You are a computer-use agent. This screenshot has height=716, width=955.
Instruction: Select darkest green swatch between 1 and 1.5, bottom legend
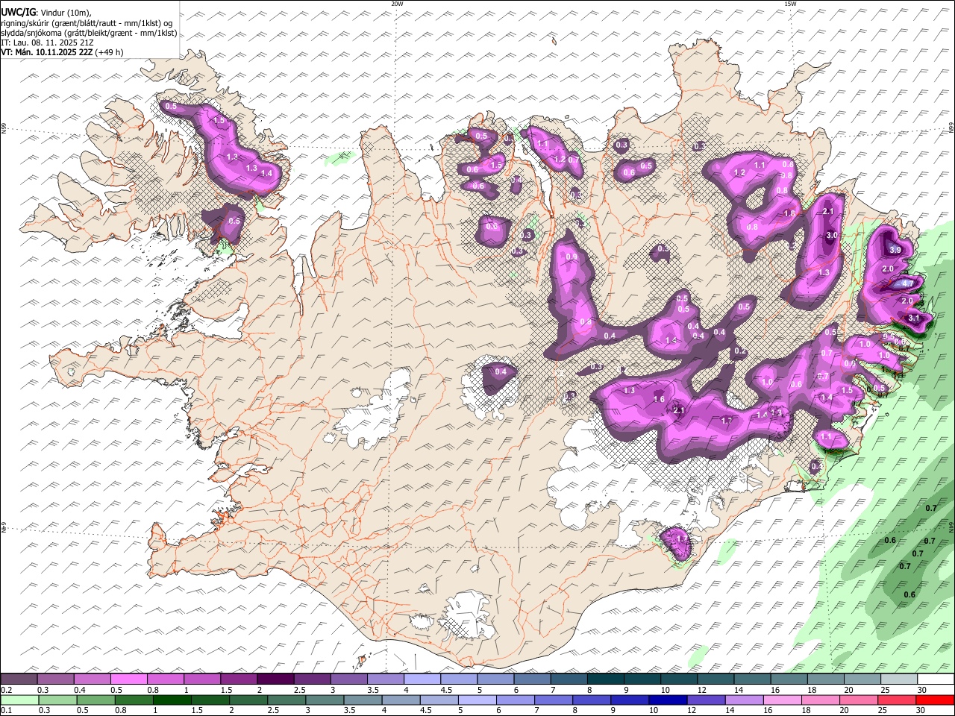click(171, 700)
